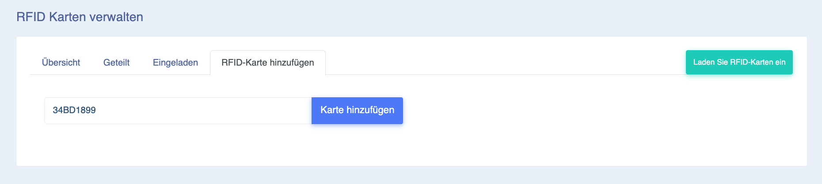Click the green Laden Sie RFID-Karten ein button

point(739,62)
